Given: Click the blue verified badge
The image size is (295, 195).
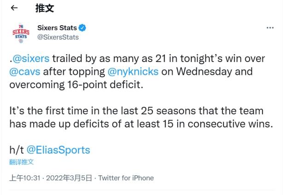Looking at the screenshot, I should coord(82,28).
